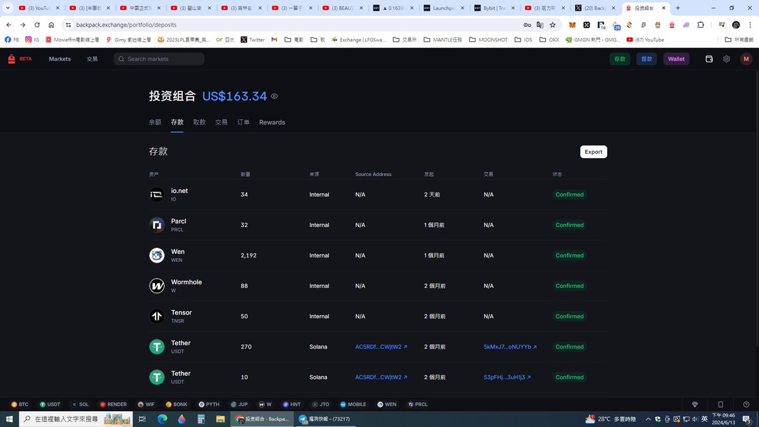Image resolution: width=759 pixels, height=427 pixels.
Task: Click the blue 提款 withdraw button
Action: [646, 59]
